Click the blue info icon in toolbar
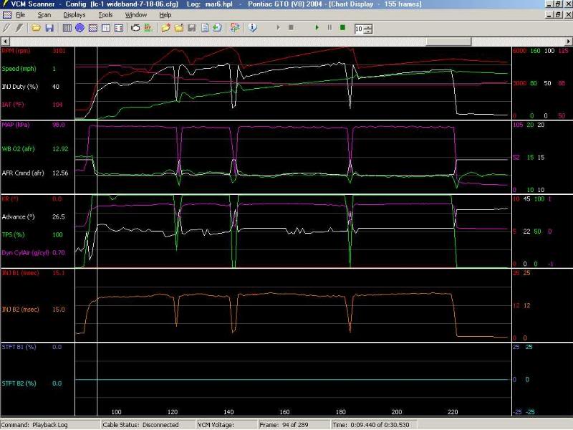Viewport: 573px width, 430px height. (252, 28)
